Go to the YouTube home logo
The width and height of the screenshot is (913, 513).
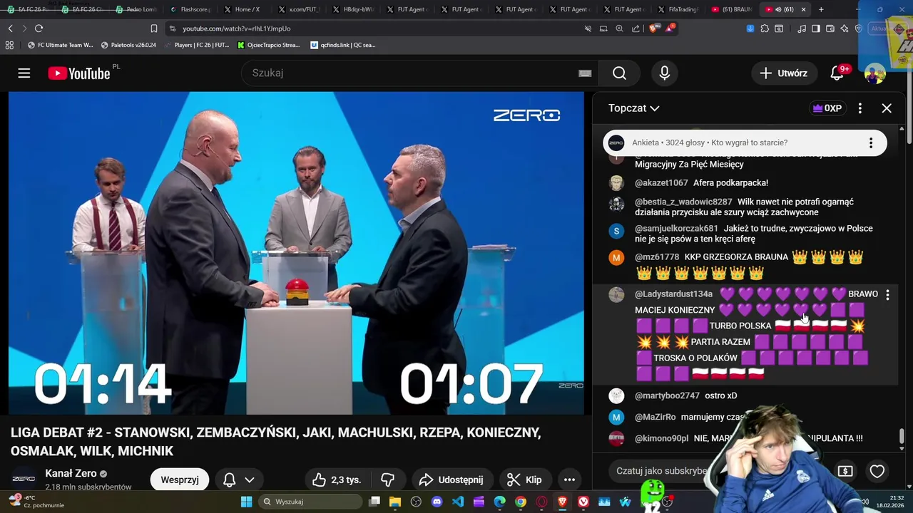78,73
